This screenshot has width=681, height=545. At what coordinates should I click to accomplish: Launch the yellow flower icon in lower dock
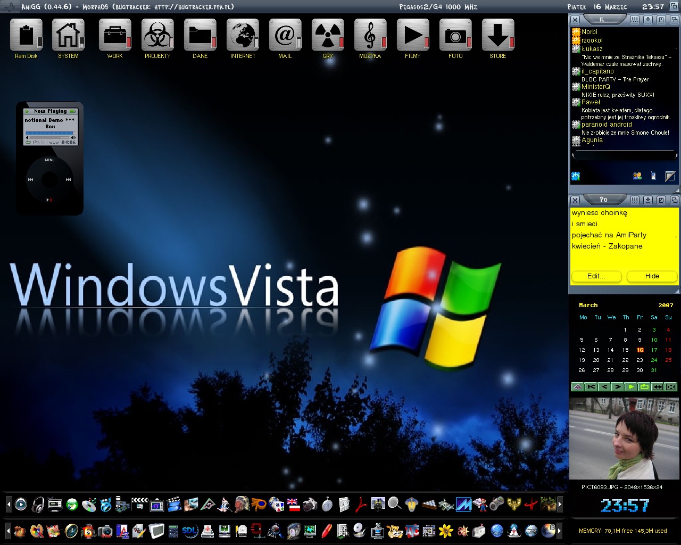click(446, 531)
